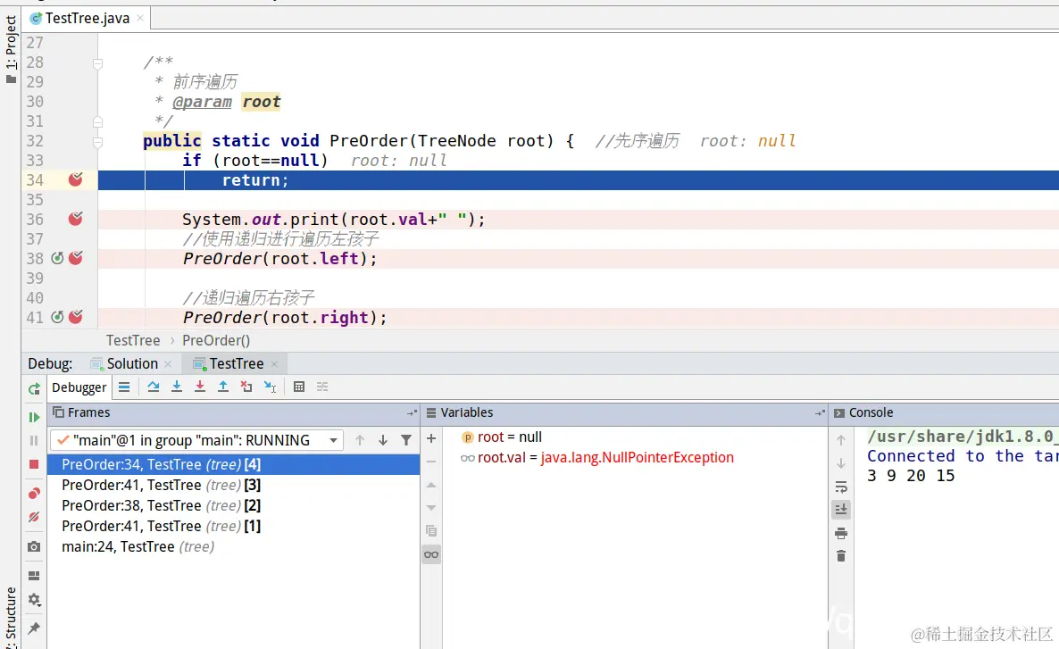Select the TestTree debug tab
This screenshot has width=1059, height=649.
[236, 364]
